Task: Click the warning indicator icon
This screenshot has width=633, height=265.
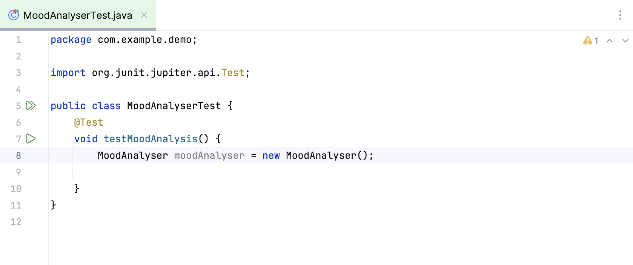Action: [x=587, y=41]
